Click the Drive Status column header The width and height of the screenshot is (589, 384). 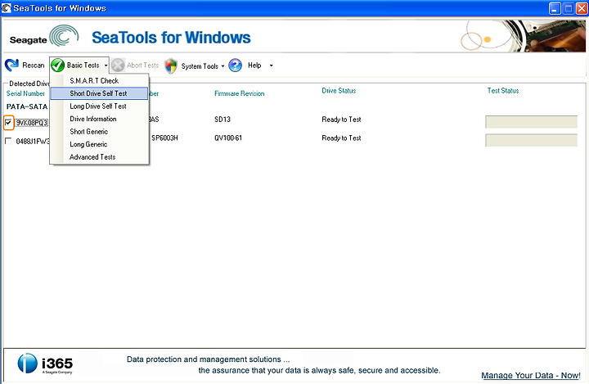click(x=339, y=91)
